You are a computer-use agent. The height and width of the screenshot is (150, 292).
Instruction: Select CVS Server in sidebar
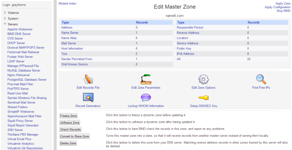click(15, 38)
